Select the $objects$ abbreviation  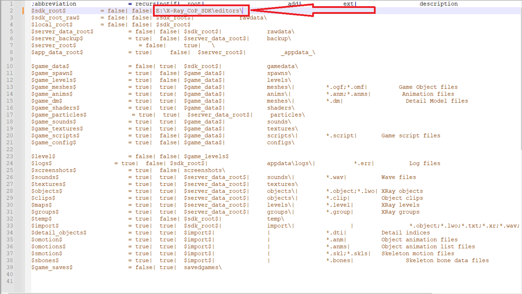[x=47, y=191]
